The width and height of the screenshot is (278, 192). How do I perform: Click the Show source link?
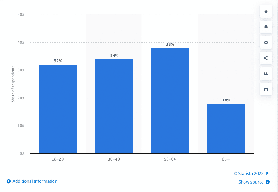pos(251,182)
